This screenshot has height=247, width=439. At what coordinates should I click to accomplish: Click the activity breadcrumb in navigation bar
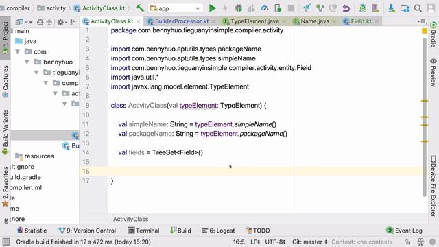pos(52,8)
